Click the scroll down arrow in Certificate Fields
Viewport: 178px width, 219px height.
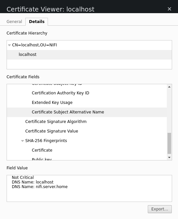tap(169, 158)
